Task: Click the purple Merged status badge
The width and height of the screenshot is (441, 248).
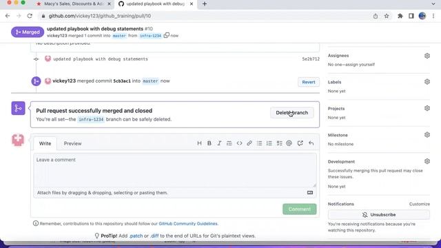Action: coord(28,32)
